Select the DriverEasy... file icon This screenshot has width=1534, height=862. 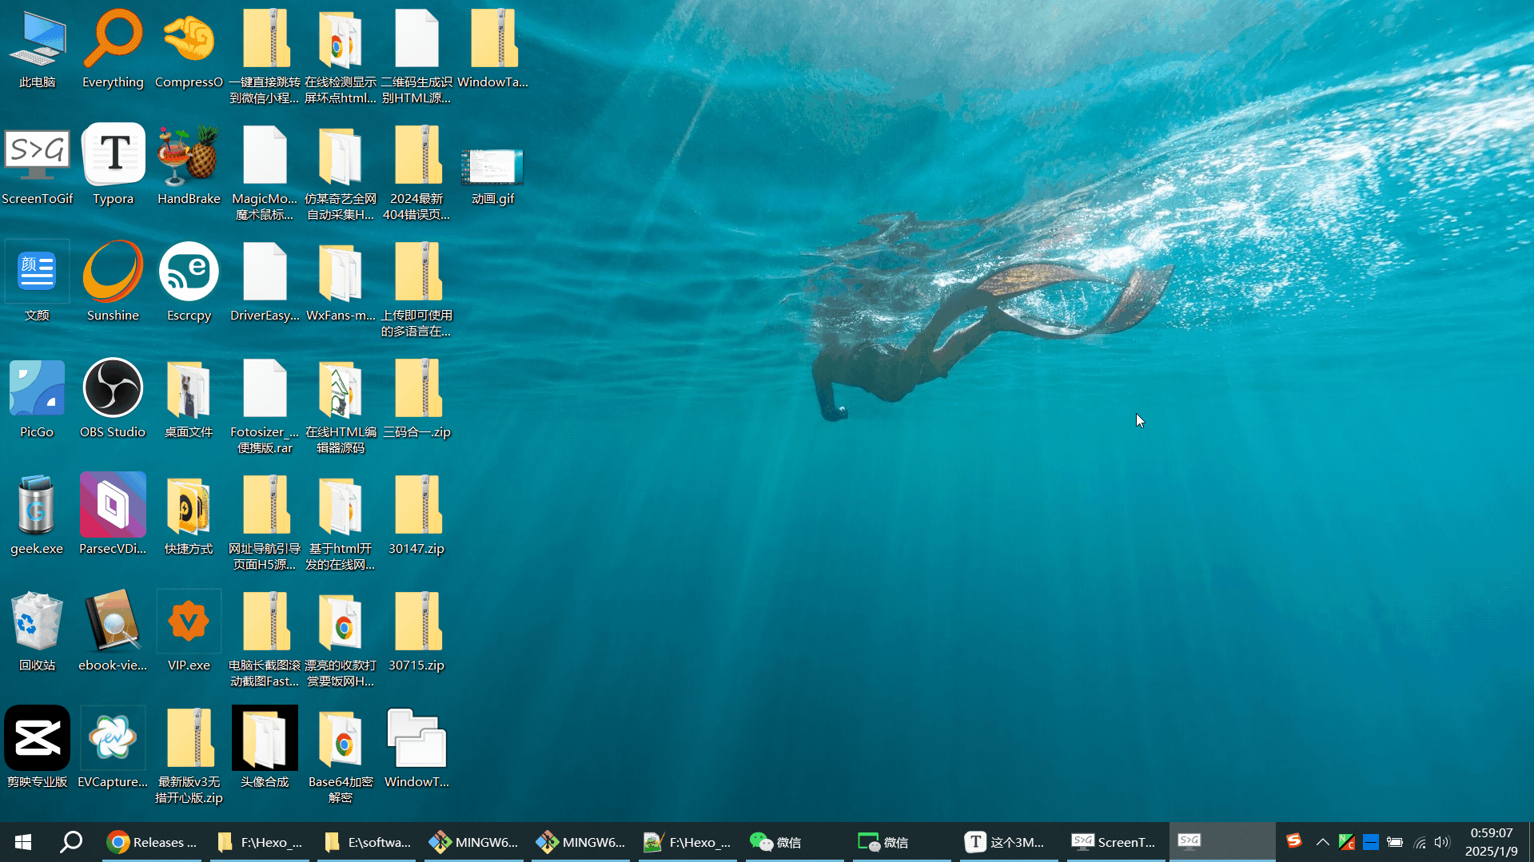pos(265,283)
